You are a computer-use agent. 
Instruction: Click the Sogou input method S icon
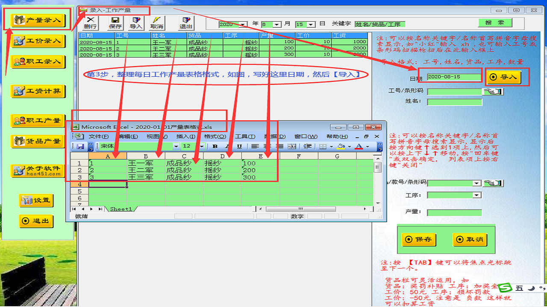coord(506,288)
